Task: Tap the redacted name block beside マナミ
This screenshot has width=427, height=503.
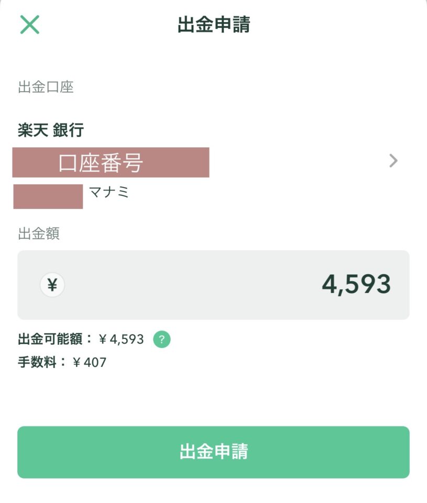Action: coord(48,196)
